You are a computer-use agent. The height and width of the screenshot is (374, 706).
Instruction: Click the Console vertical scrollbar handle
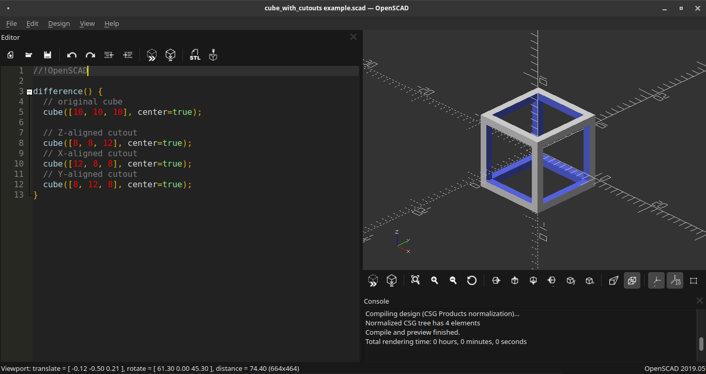(701, 343)
